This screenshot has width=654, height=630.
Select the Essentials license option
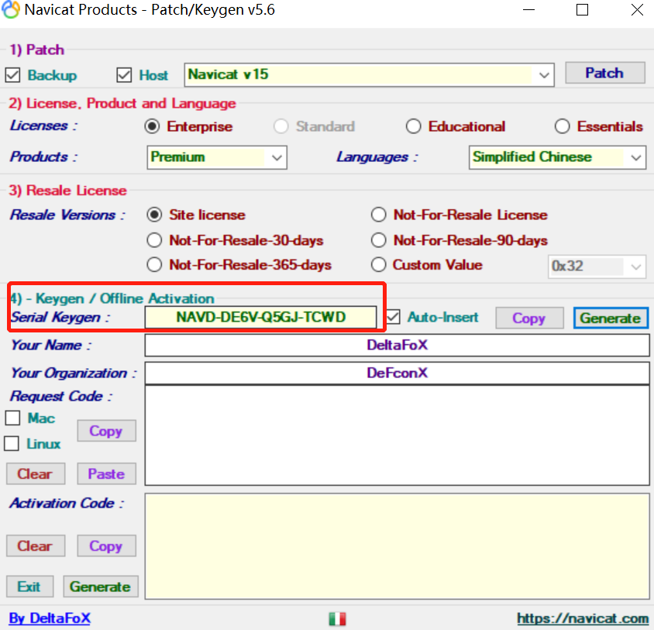pos(563,126)
